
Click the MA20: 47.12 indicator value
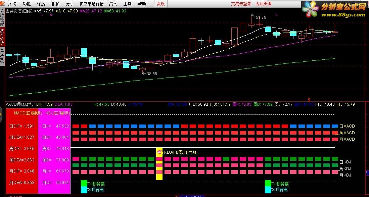(91, 11)
